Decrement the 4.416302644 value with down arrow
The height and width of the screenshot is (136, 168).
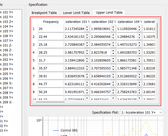pos(113,85)
